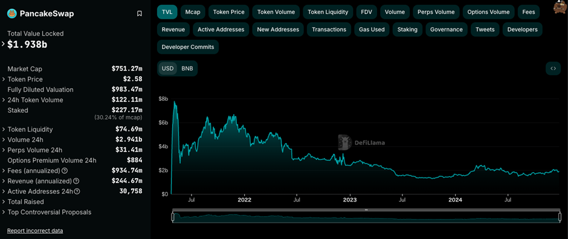Image resolution: width=568 pixels, height=239 pixels.
Task: Switch chart denomination to BNB
Action: pos(187,68)
